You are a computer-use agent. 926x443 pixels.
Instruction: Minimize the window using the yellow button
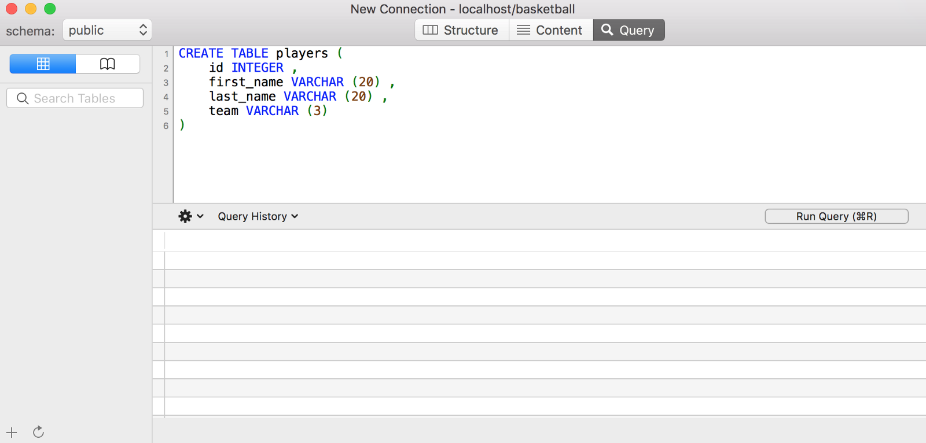coord(31,9)
